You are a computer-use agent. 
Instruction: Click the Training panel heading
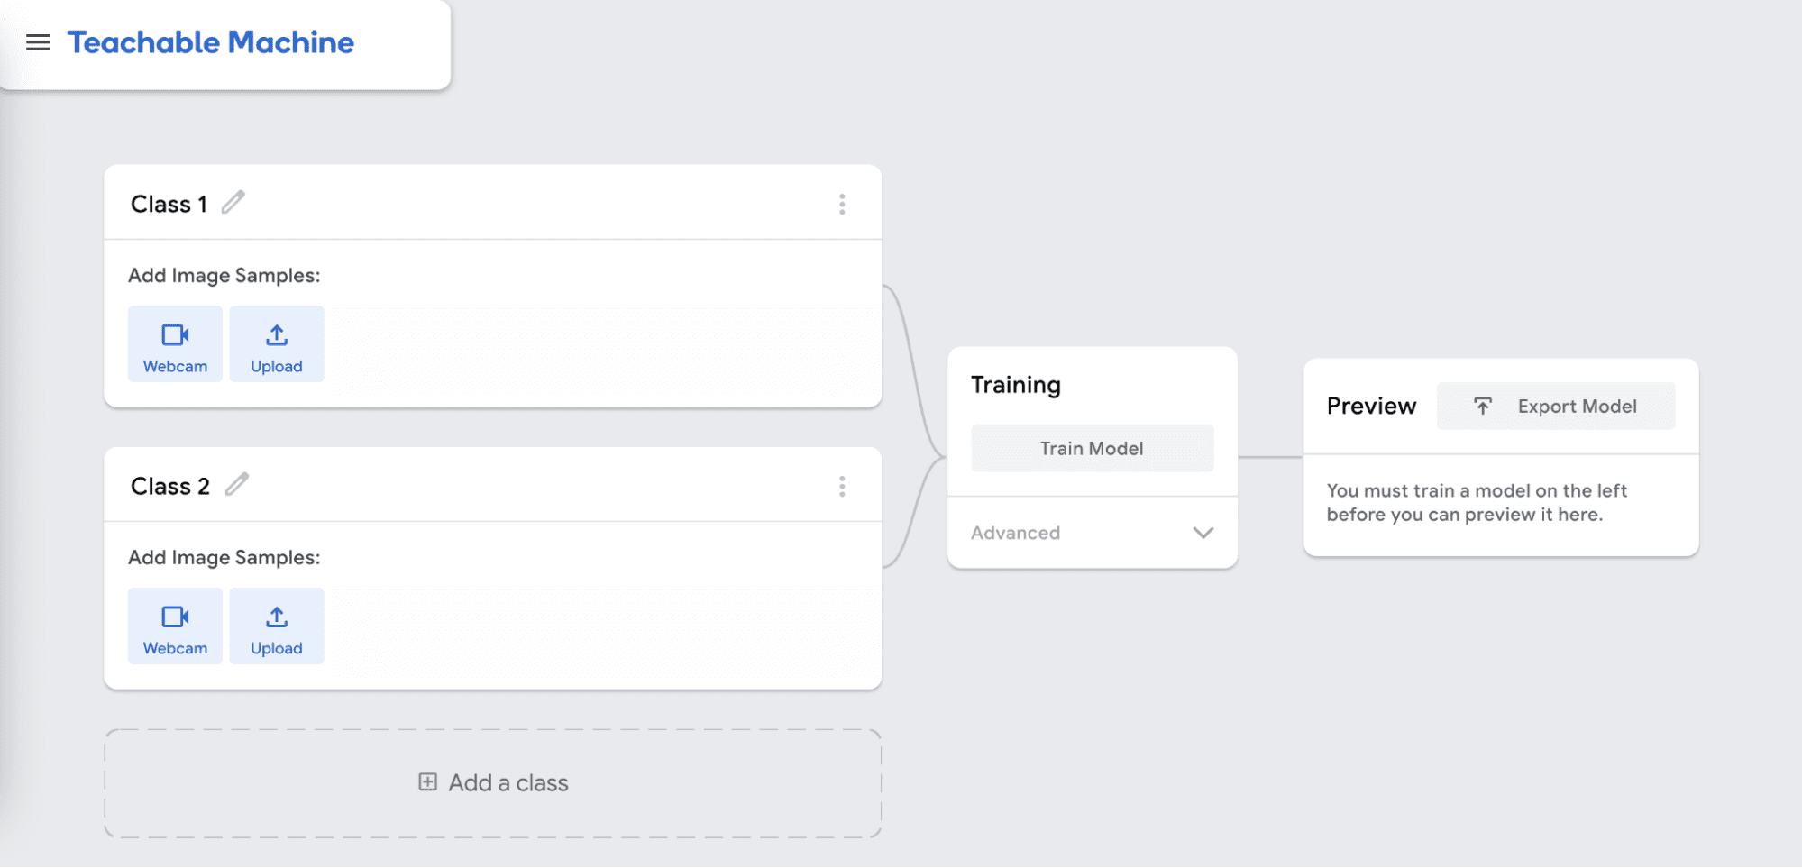(x=1016, y=385)
